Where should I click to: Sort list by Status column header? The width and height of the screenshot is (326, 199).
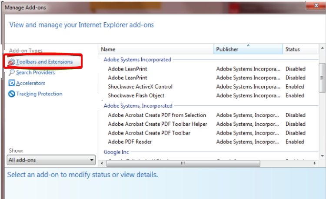(x=300, y=49)
